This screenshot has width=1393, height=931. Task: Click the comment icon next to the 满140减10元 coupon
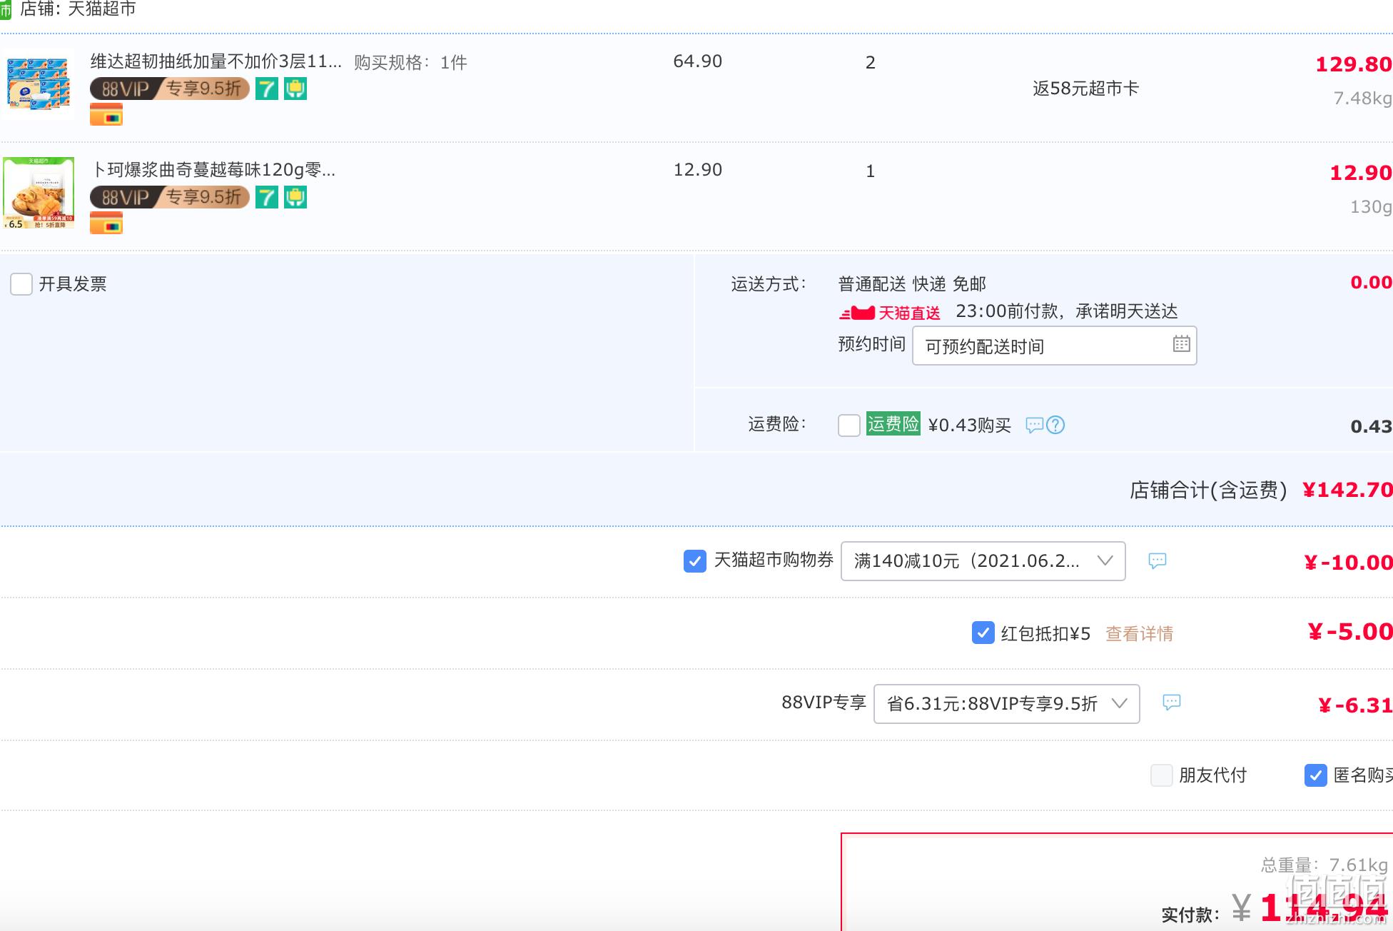[x=1158, y=561]
